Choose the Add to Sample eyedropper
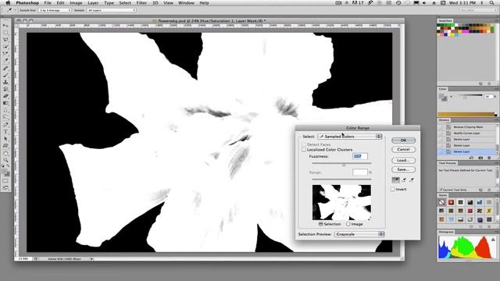This screenshot has height=281, width=500. (x=404, y=180)
